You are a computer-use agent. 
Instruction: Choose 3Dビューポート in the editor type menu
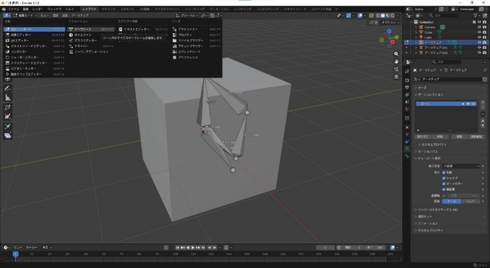point(34,29)
